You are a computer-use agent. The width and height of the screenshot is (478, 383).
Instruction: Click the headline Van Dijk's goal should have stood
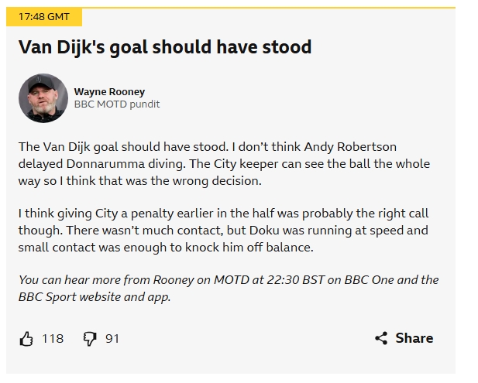coord(165,47)
